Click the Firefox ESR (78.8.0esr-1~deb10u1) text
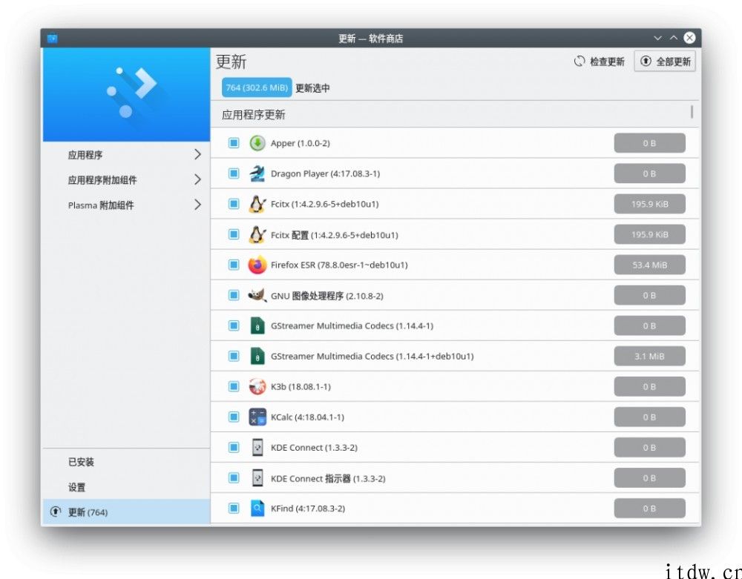Viewport: 742px width, 579px height. point(339,265)
